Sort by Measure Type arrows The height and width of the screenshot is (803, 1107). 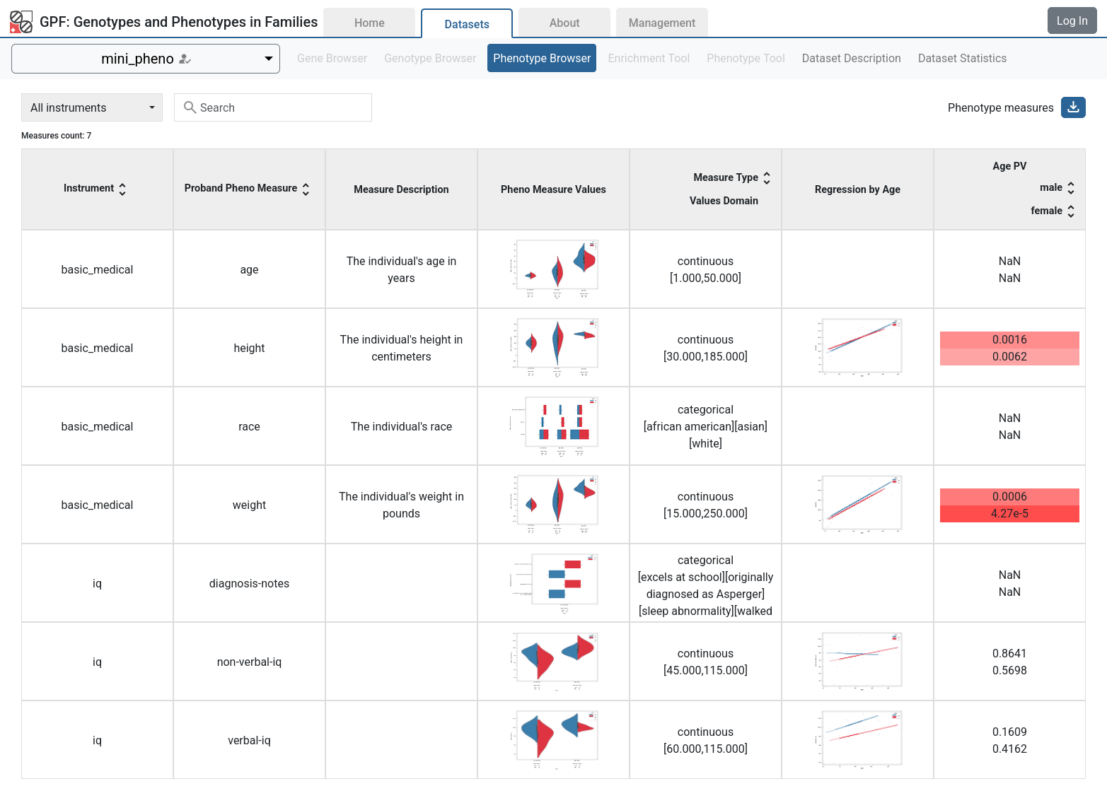(x=767, y=178)
